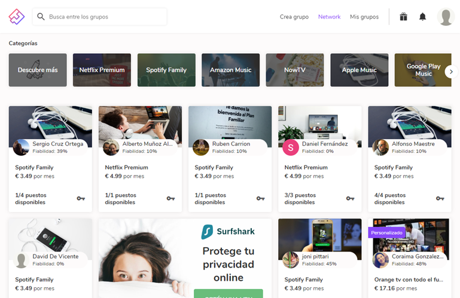
Task: Select the Netflix Premium category tile
Action: tap(102, 70)
